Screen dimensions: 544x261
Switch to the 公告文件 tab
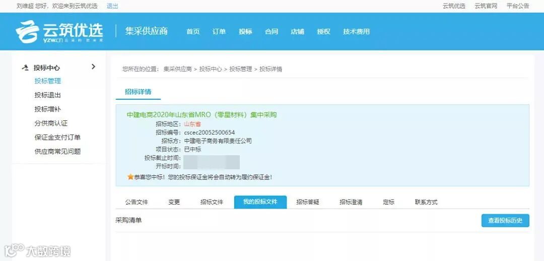(137, 202)
